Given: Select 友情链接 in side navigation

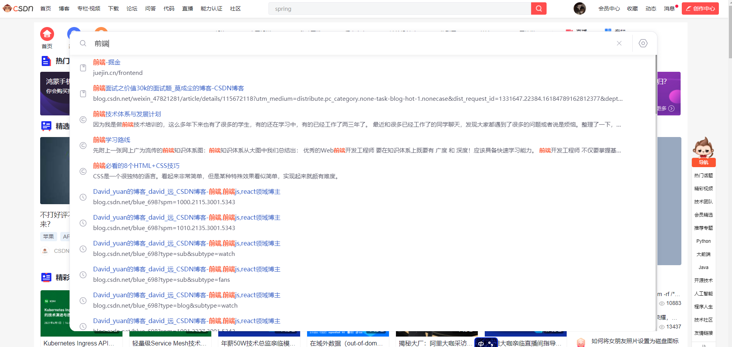Looking at the screenshot, I should pyautogui.click(x=703, y=333).
